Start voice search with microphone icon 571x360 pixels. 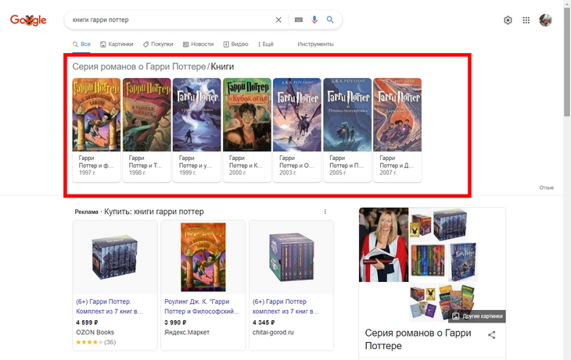pyautogui.click(x=314, y=20)
